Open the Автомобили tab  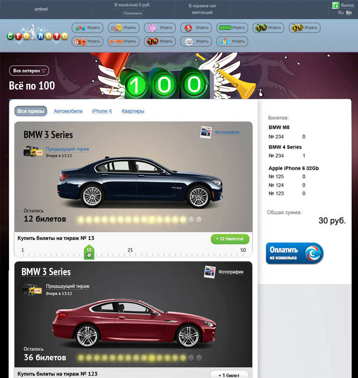coord(68,111)
